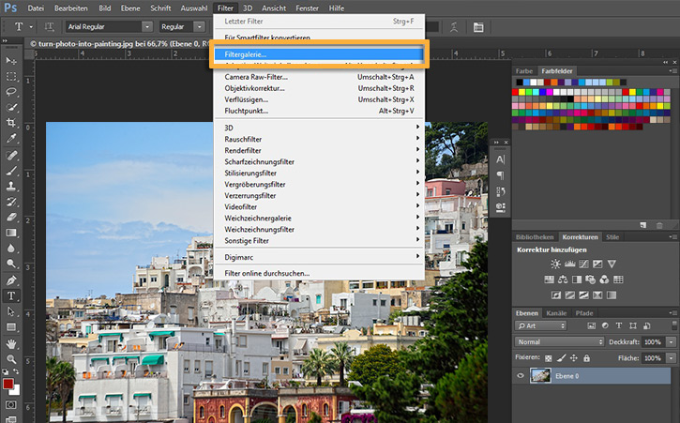
Task: Switch to the Farbe tab
Action: tap(524, 71)
